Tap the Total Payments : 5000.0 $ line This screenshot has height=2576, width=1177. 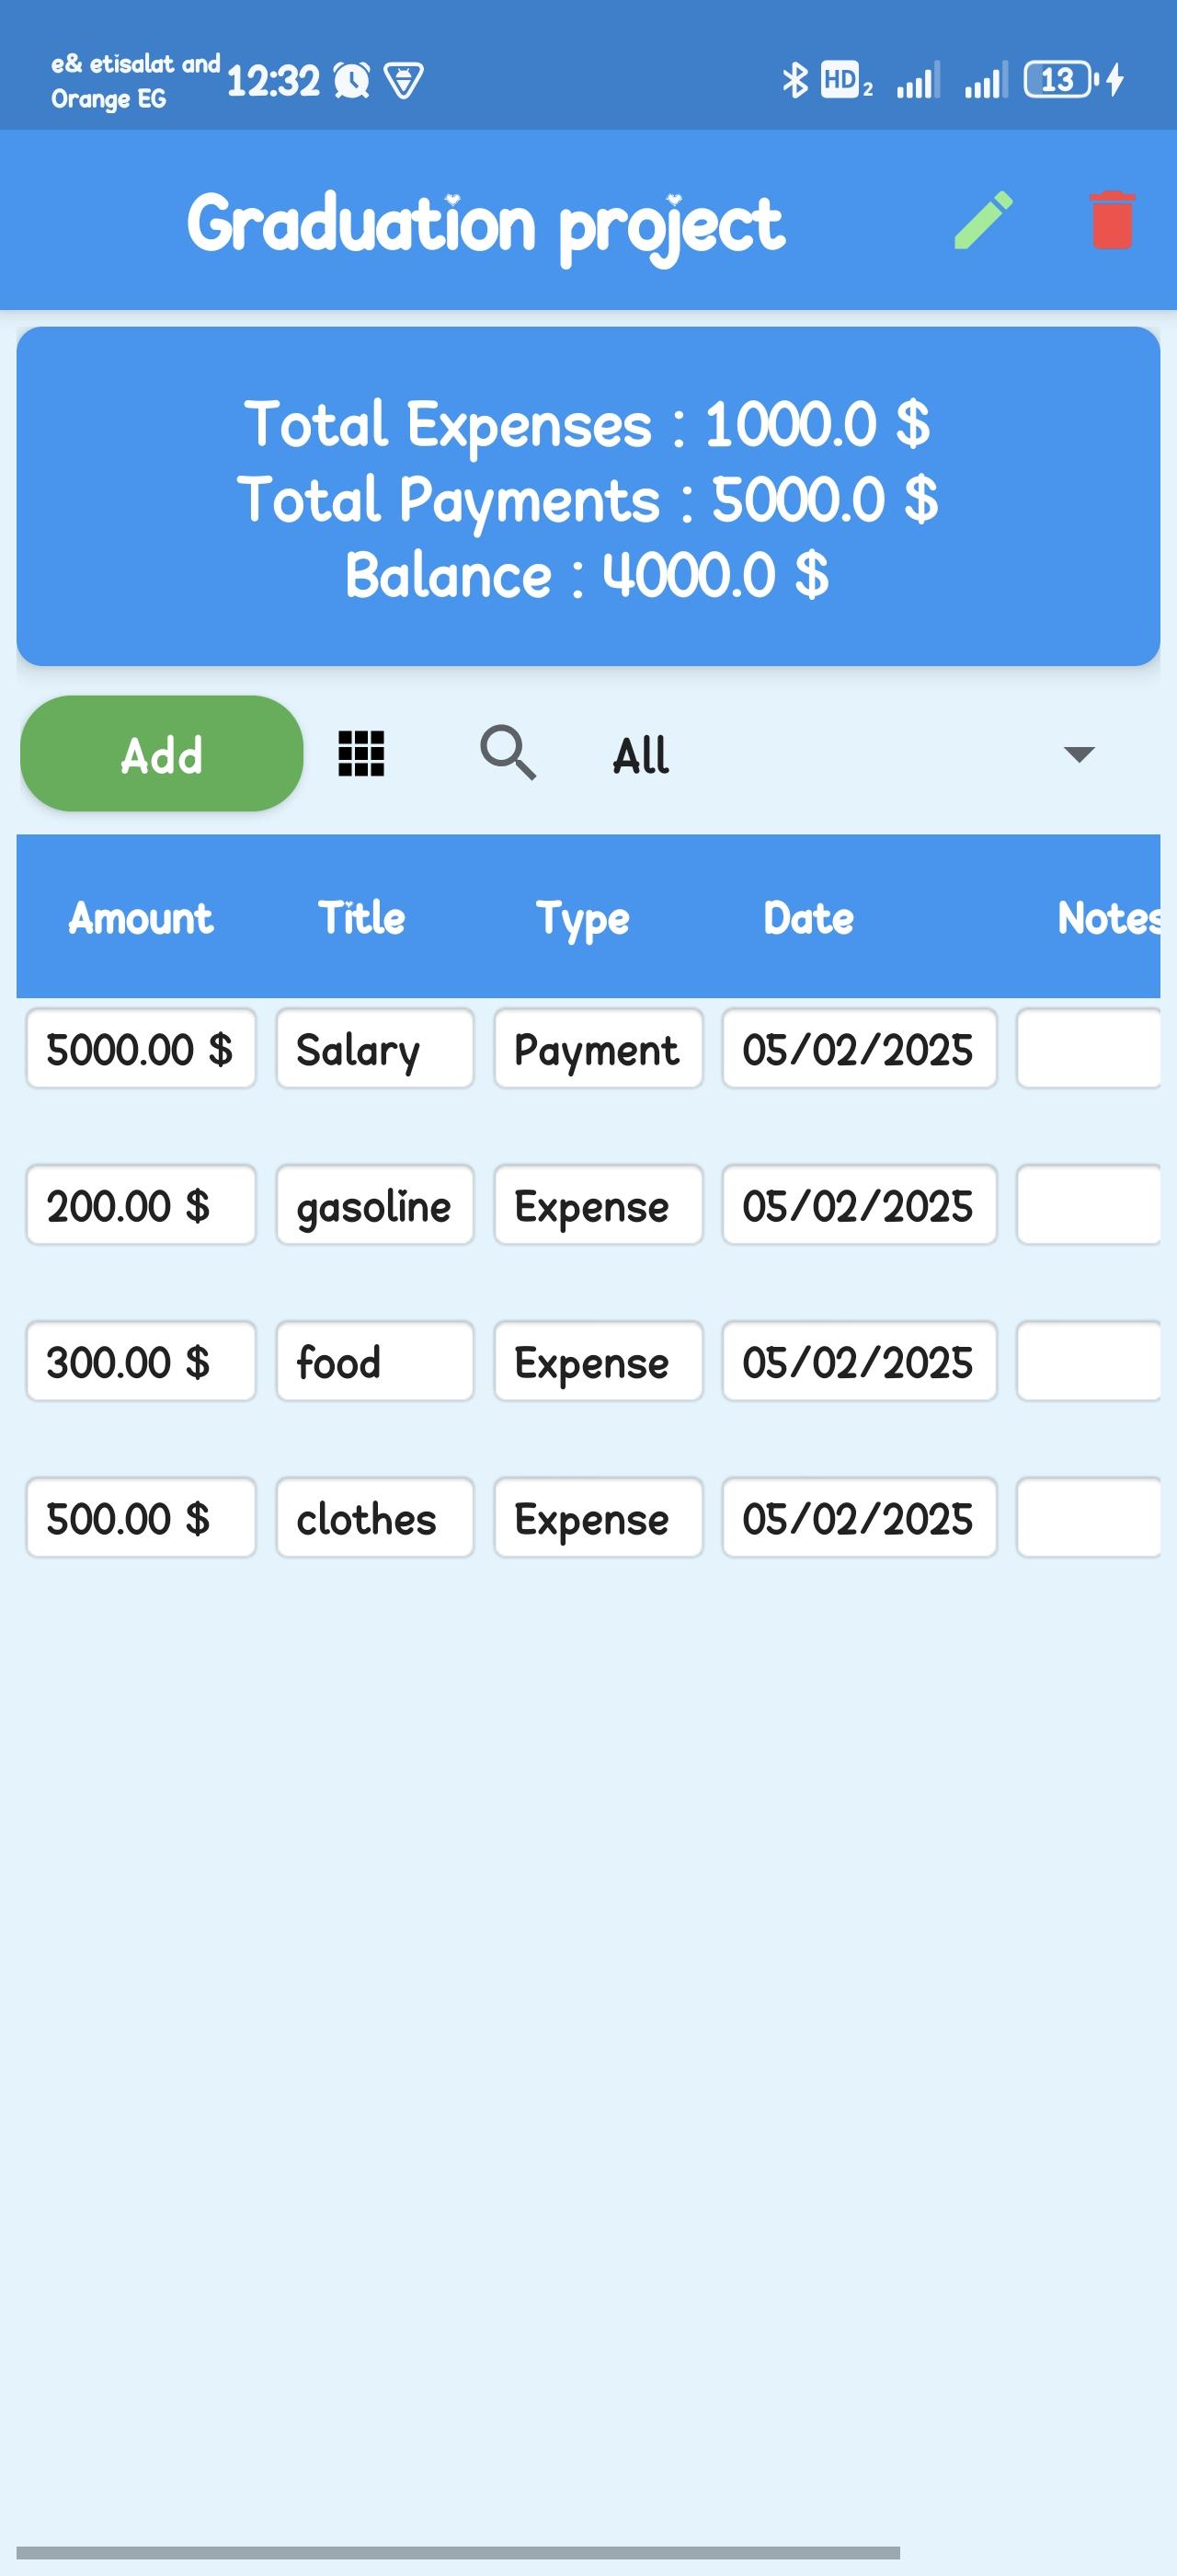coord(588,500)
